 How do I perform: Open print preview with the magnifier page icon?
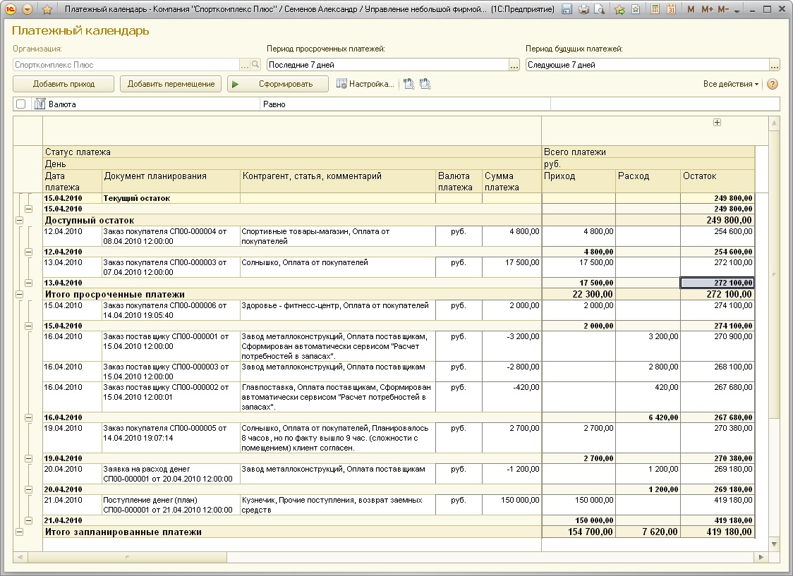click(x=599, y=10)
